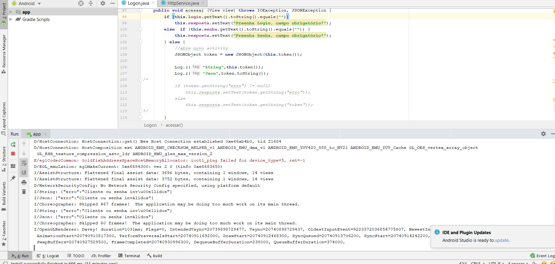The width and height of the screenshot is (555, 264).
Task: Toggle comment end fold marker at line 113
Action: coord(141,111)
